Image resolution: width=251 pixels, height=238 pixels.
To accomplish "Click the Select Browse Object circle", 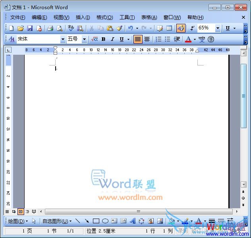I will [243, 198].
